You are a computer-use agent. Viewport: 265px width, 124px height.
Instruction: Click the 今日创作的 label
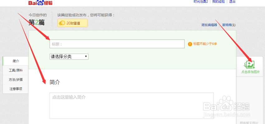37,15
